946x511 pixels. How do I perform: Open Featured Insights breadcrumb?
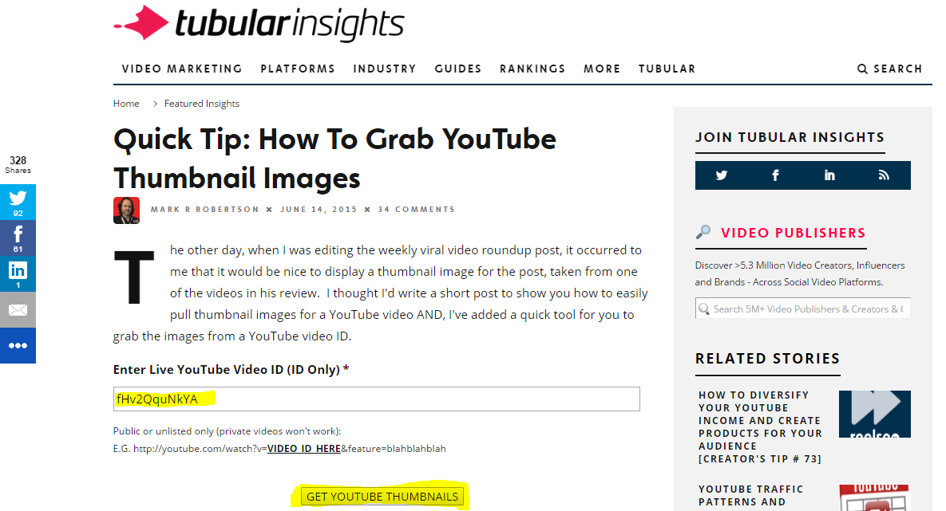point(201,104)
